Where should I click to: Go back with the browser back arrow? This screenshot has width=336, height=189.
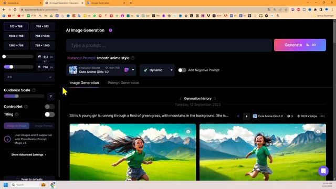point(4,9)
